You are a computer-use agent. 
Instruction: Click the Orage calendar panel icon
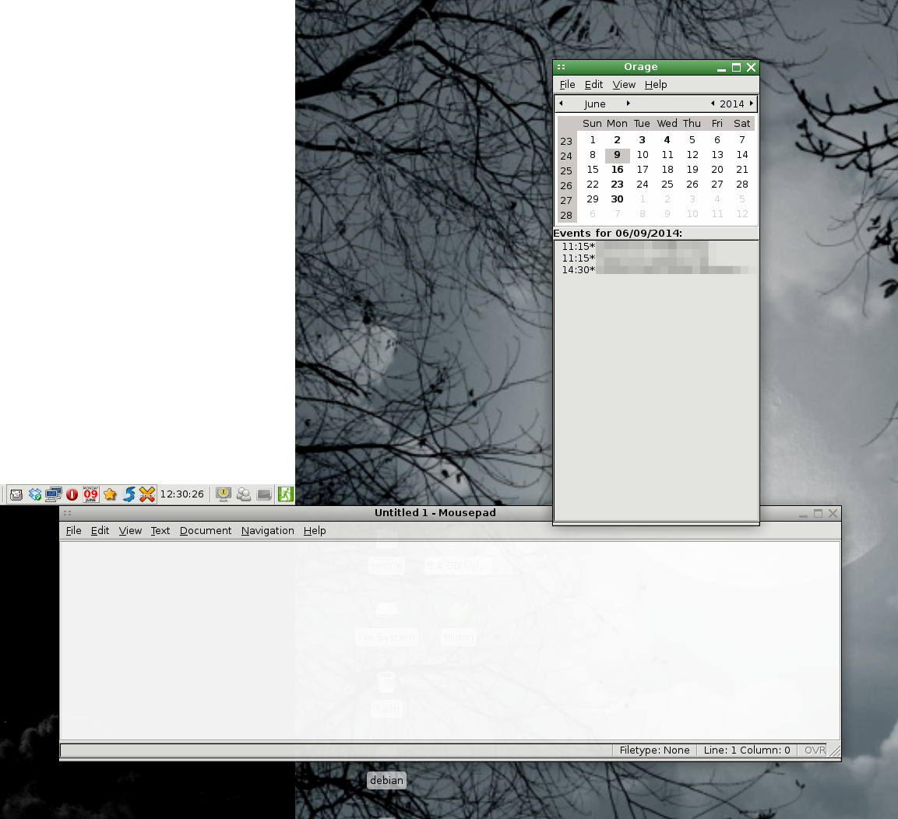click(91, 494)
